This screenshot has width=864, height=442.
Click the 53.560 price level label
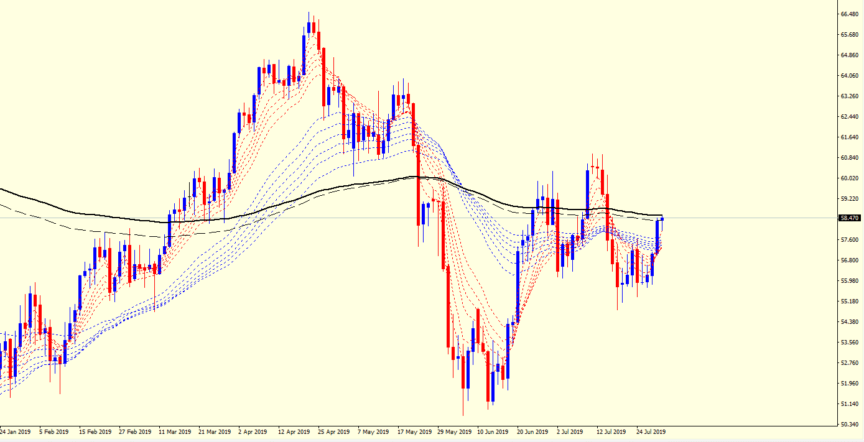[850, 343]
